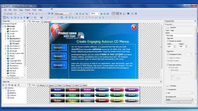Click the zoom in icon next to 100% box
This screenshot has height=111, width=198.
coord(101,14)
